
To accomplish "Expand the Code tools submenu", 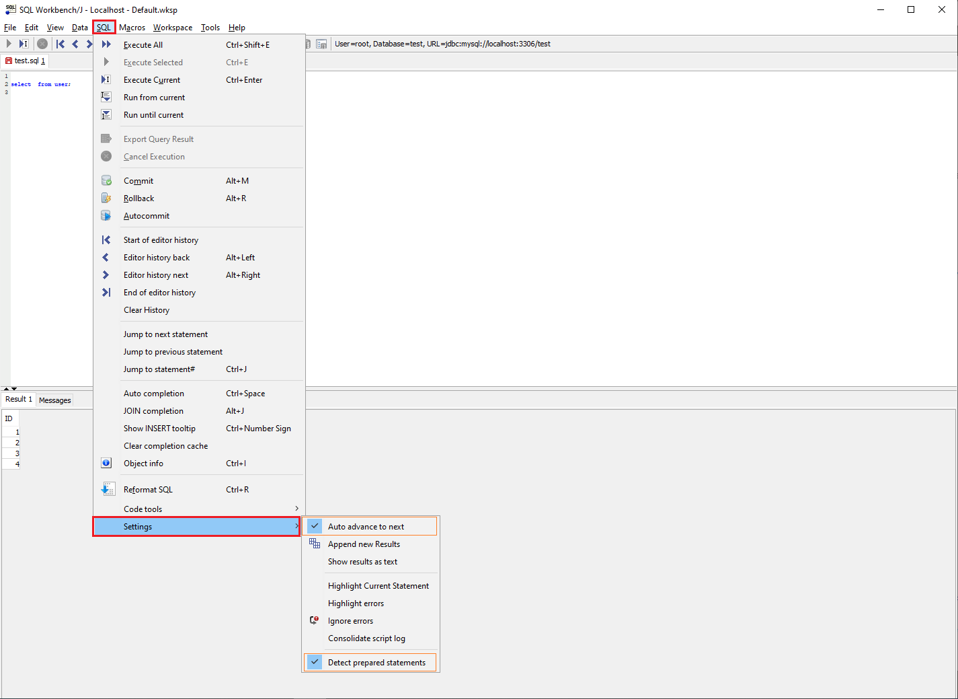I will pos(199,509).
